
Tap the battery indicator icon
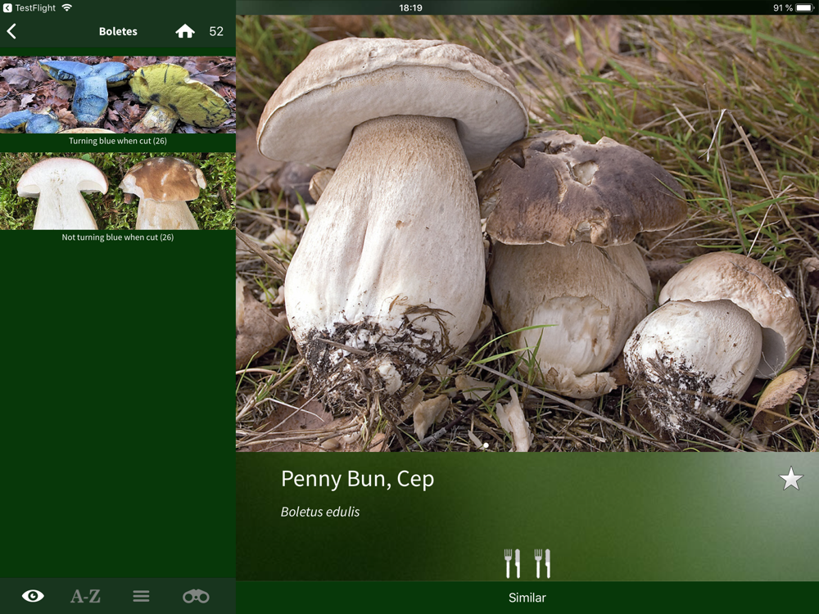point(805,8)
